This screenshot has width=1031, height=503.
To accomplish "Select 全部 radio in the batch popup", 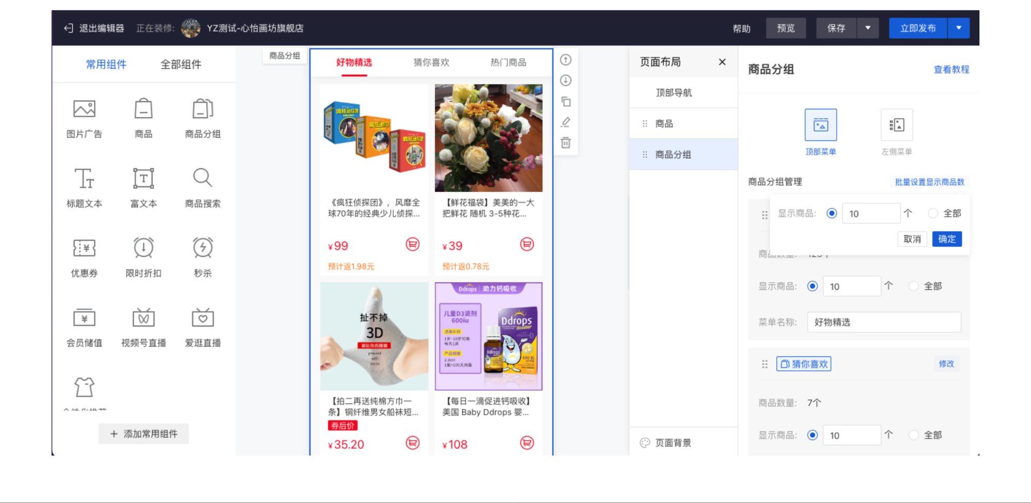I will click(x=933, y=213).
